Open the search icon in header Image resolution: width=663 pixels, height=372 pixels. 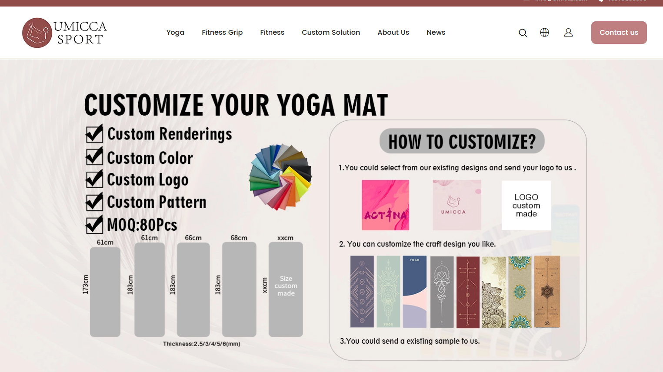click(523, 33)
